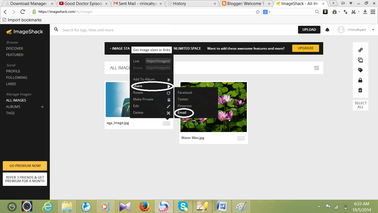This screenshot has width=378, height=213.
Task: Open Microsoft Word from the taskbar
Action: pos(222,206)
